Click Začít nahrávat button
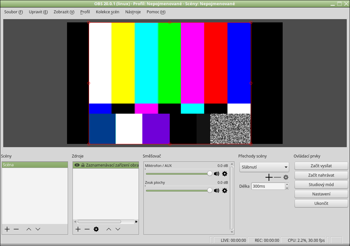350x246 pixels. (x=321, y=175)
